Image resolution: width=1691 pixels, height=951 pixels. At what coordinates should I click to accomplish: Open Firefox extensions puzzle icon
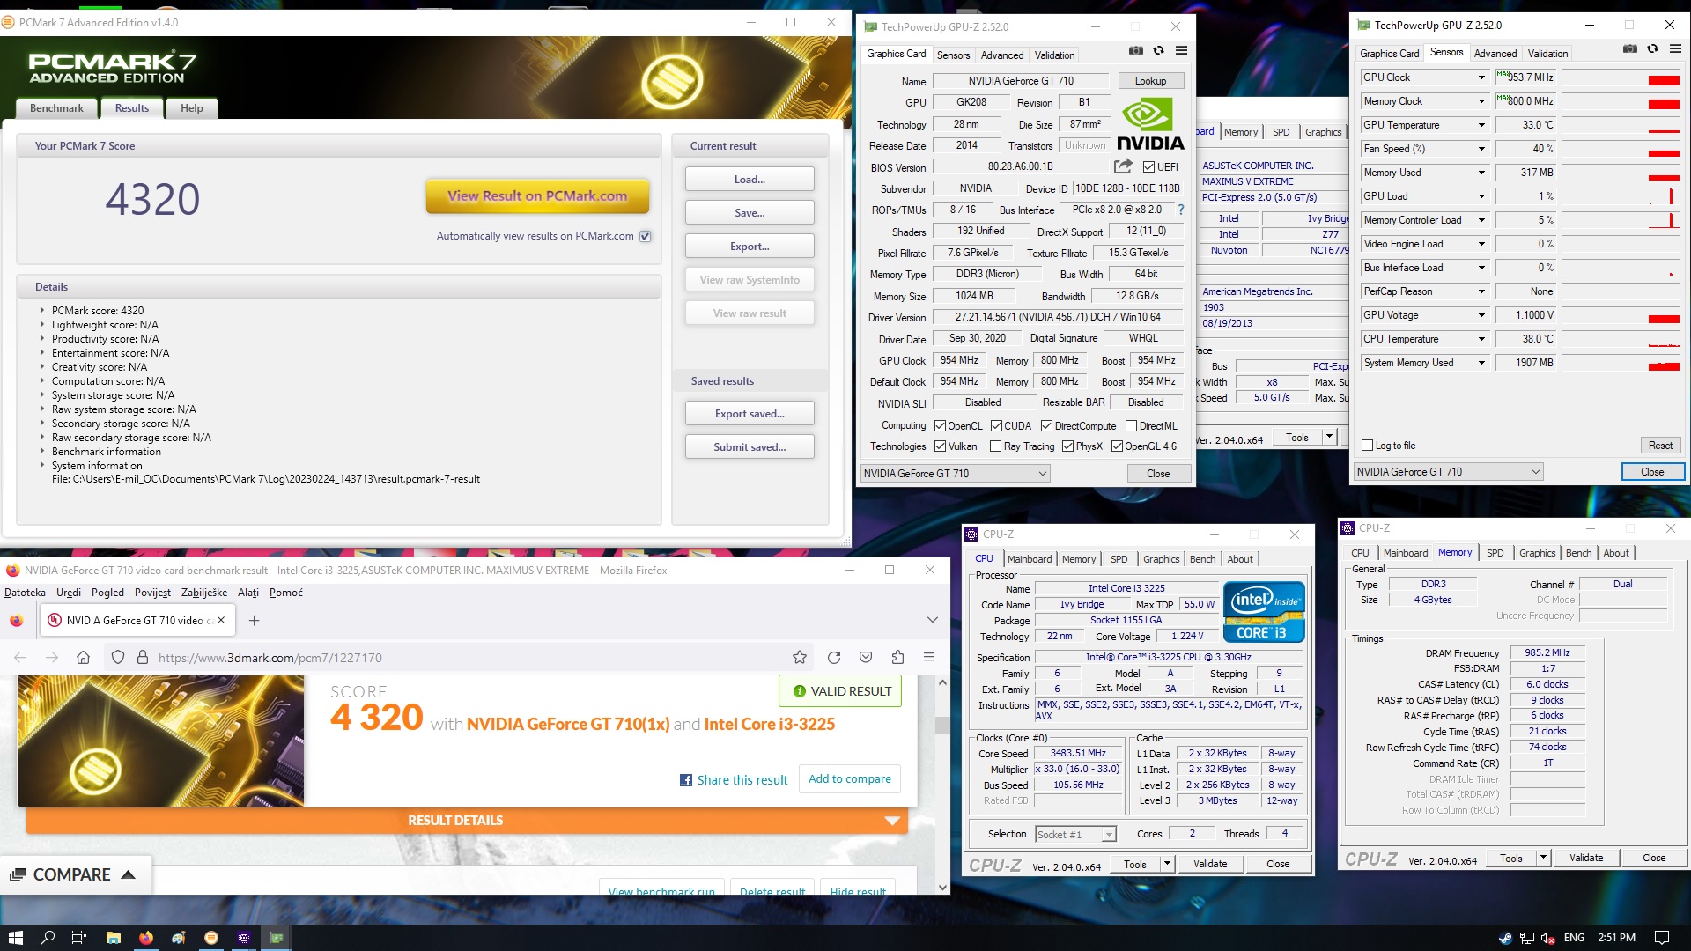coord(897,657)
